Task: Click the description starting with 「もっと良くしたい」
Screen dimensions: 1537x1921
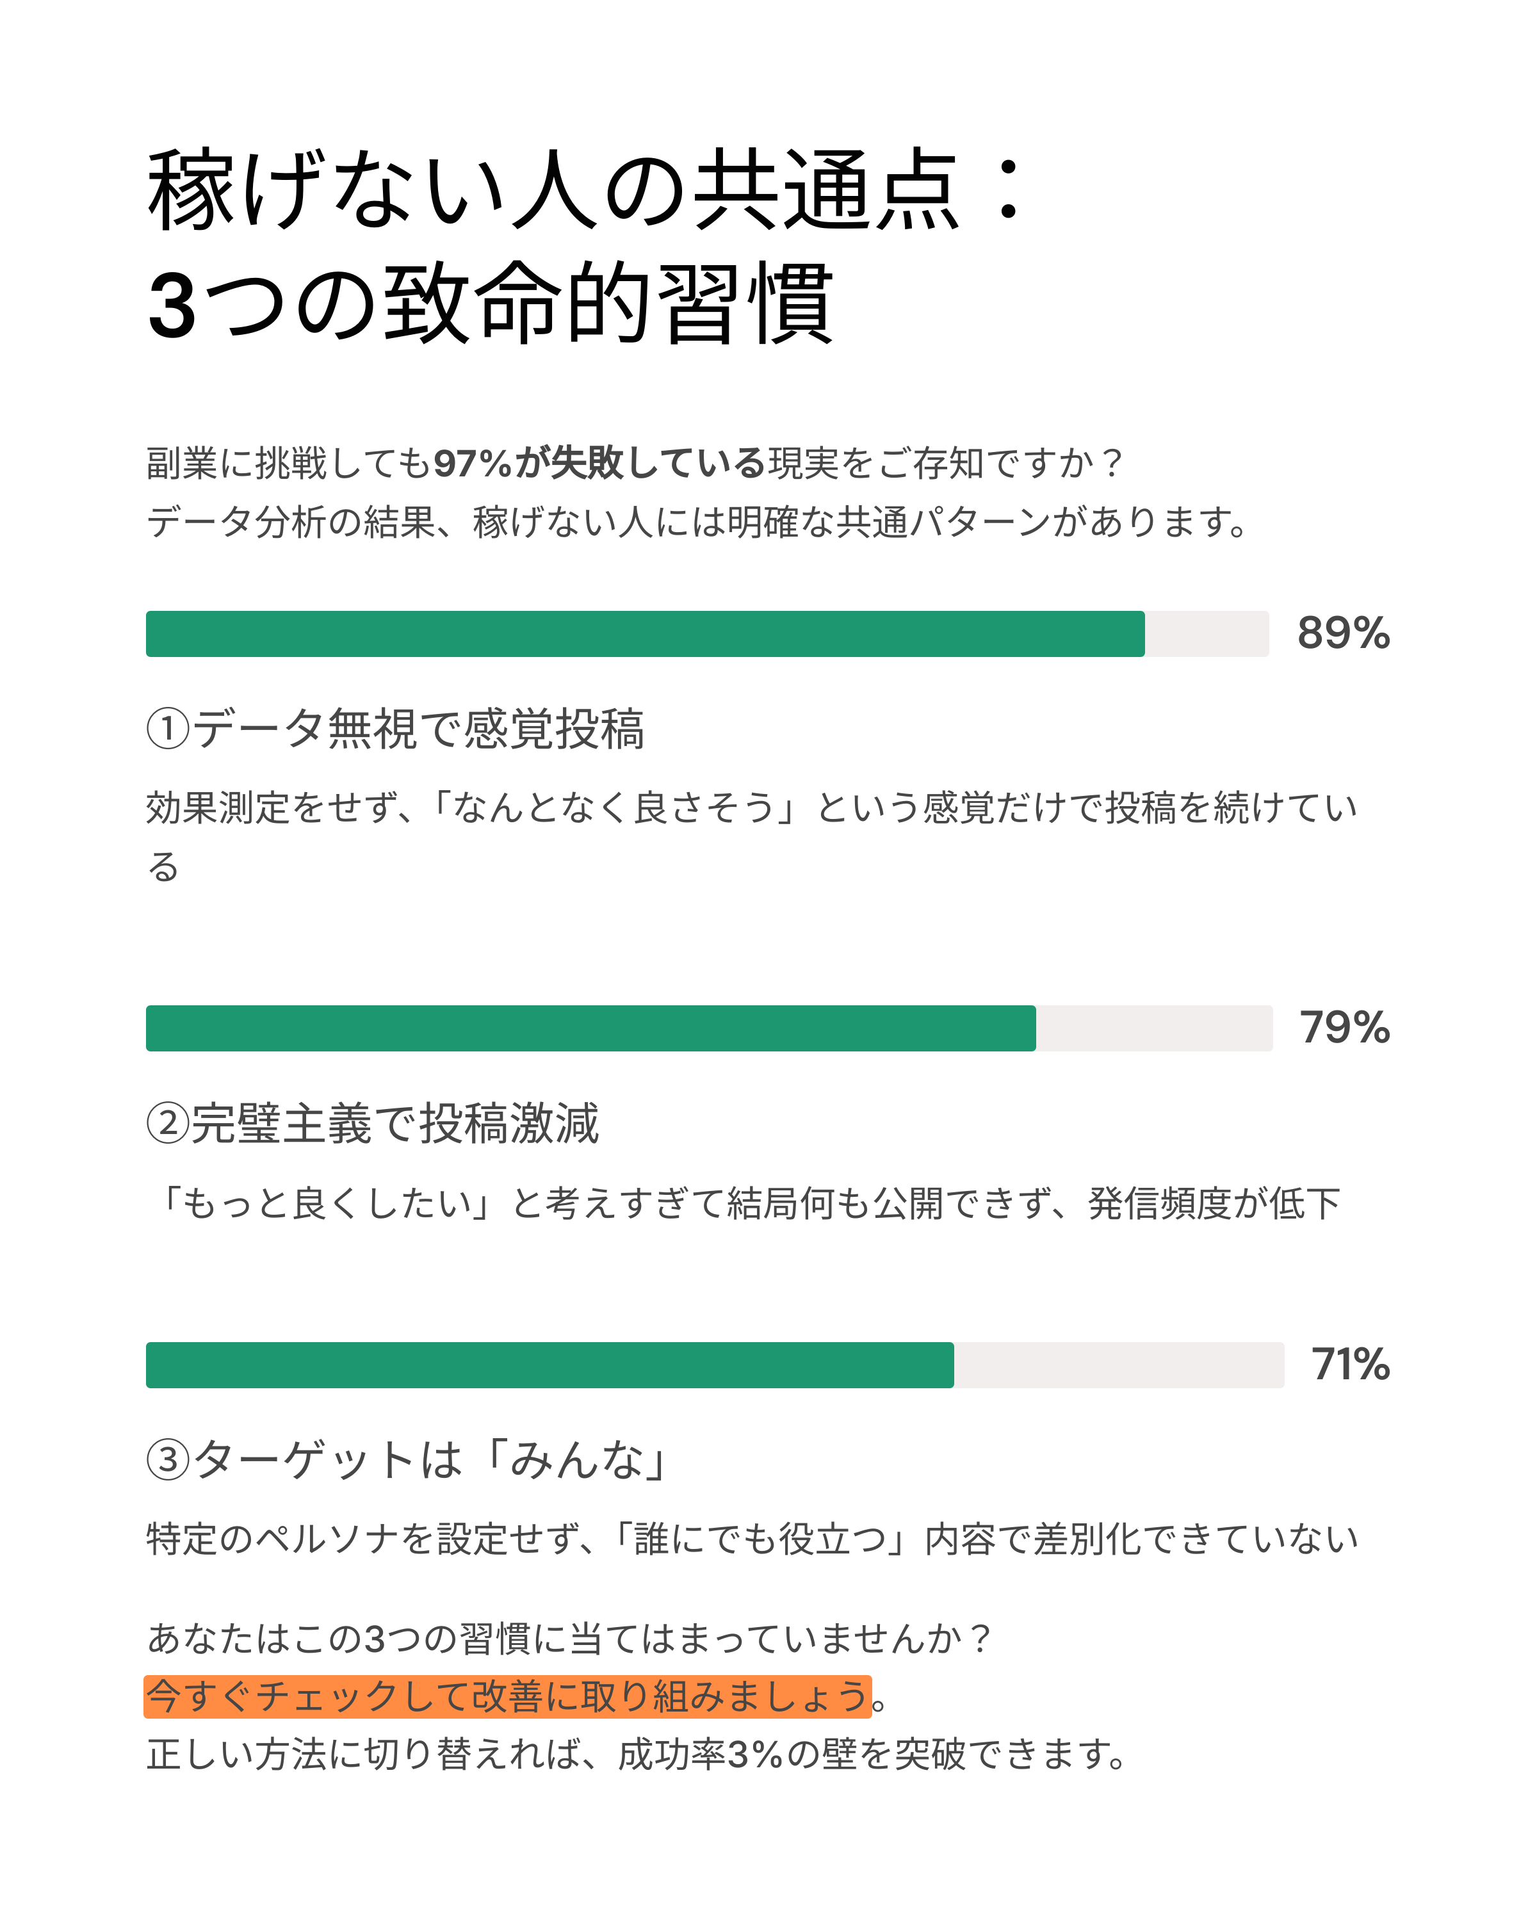Action: click(744, 1203)
